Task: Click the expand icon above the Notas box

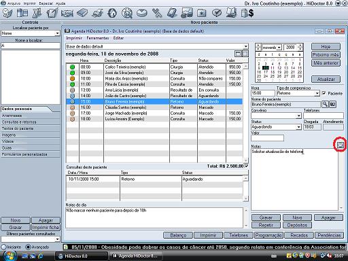Action: point(340,145)
